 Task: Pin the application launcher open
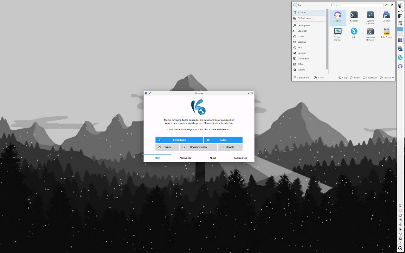392,5
